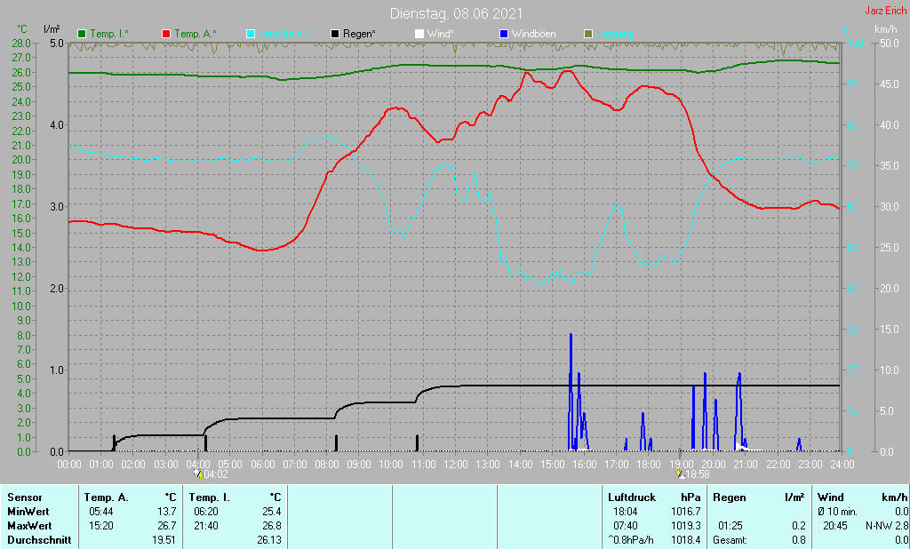Click the sunset time label '18:58'

[698, 474]
